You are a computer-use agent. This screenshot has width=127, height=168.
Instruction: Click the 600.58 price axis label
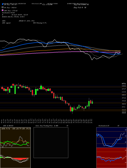[124, 95]
